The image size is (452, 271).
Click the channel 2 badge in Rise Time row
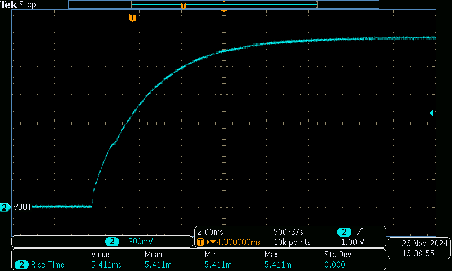point(22,265)
